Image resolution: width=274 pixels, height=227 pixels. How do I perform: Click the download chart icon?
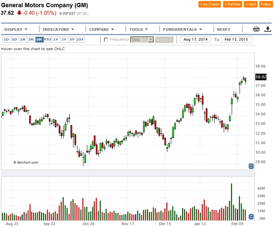click(268, 29)
